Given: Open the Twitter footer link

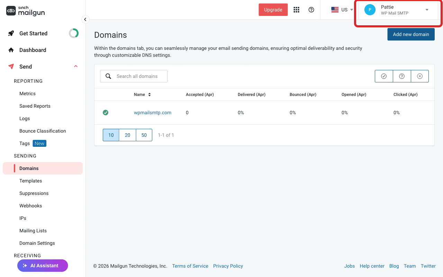Looking at the screenshot, I should click(x=428, y=266).
